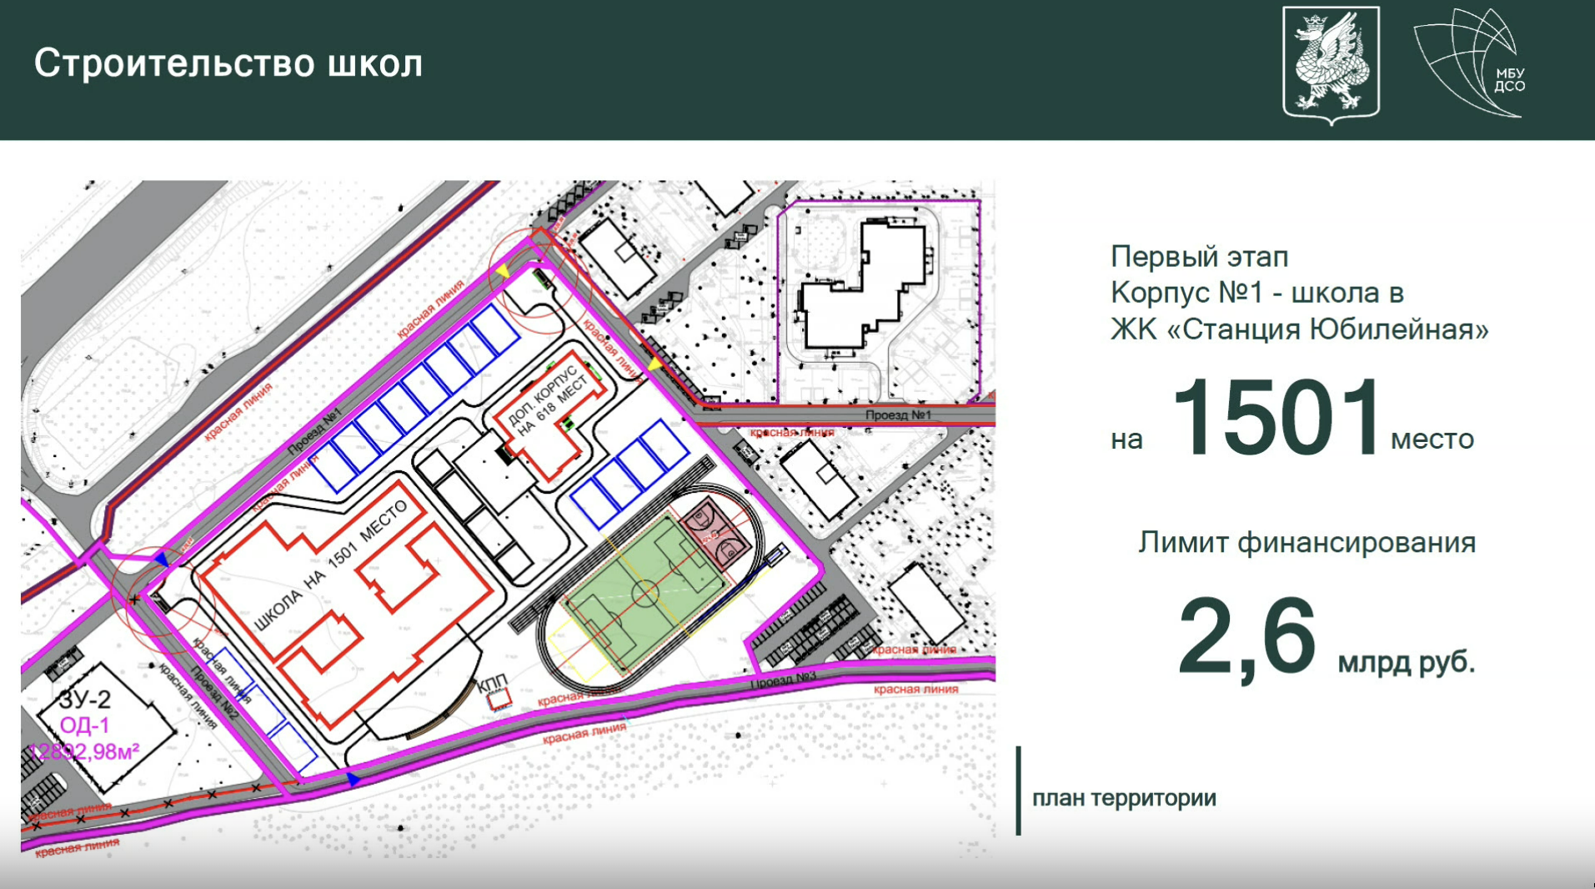The image size is (1595, 889).
Task: Select the КПП checkpoint box on the plan
Action: [499, 699]
